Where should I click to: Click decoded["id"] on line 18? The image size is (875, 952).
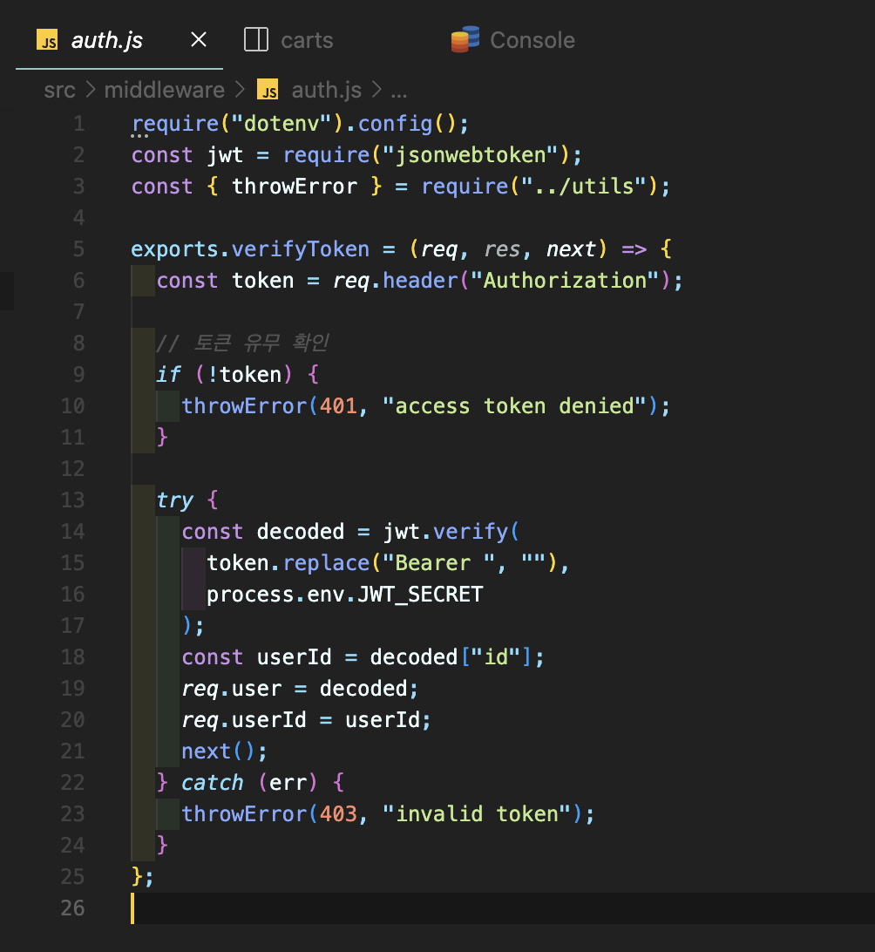(x=451, y=657)
